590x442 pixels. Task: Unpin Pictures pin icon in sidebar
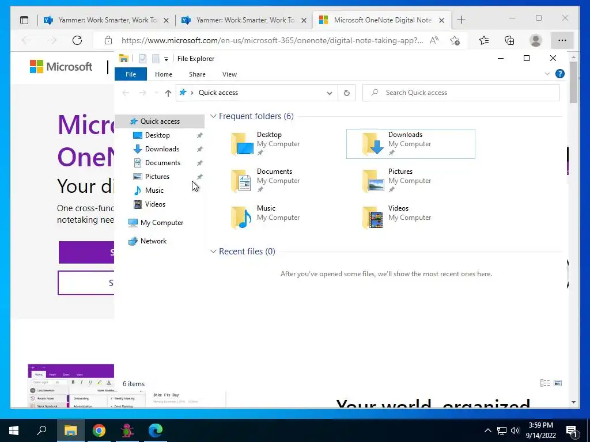200,177
